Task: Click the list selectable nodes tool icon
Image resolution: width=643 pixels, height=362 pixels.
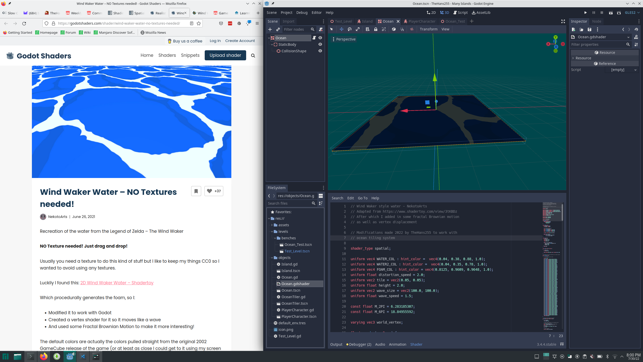Action: [367, 29]
